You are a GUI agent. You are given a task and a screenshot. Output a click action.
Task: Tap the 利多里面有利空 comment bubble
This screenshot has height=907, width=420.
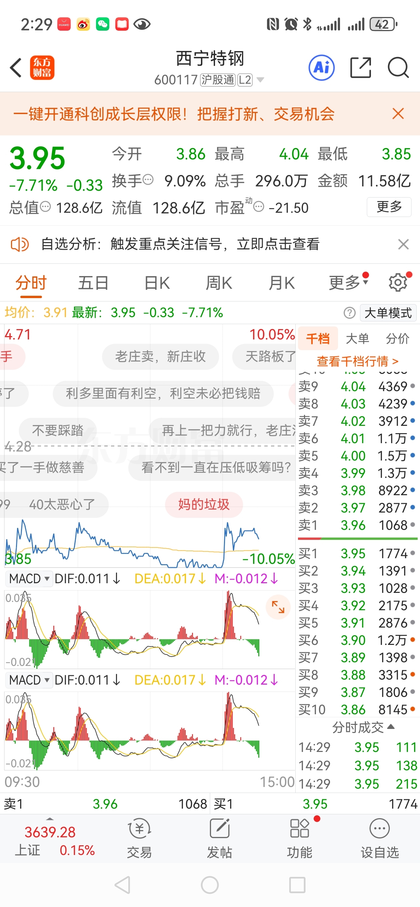click(163, 393)
